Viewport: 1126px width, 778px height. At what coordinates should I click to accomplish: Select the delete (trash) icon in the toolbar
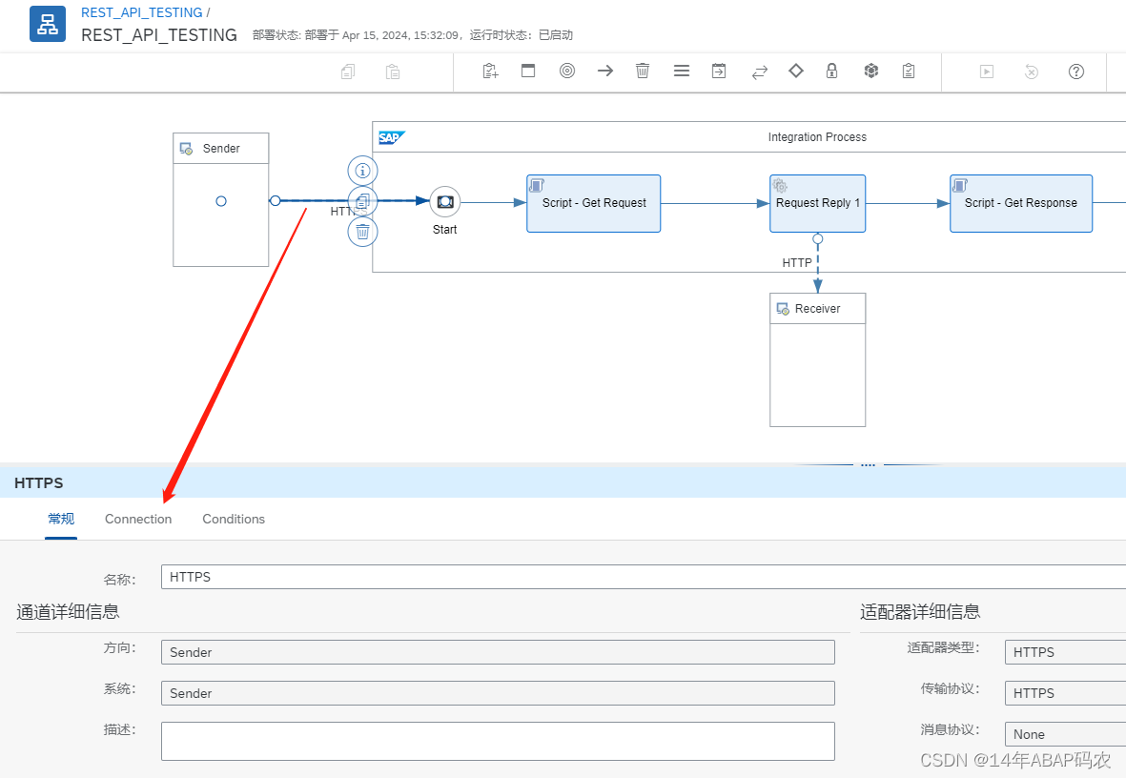click(643, 71)
